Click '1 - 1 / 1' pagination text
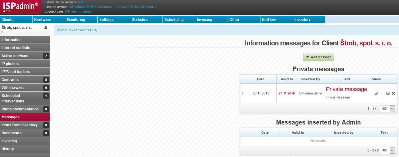 (x=373, y=109)
